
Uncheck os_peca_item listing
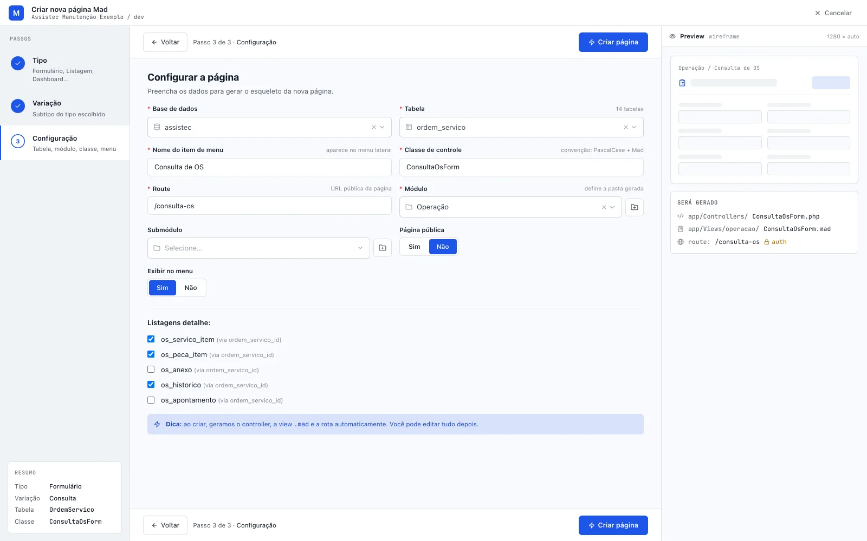(151, 354)
